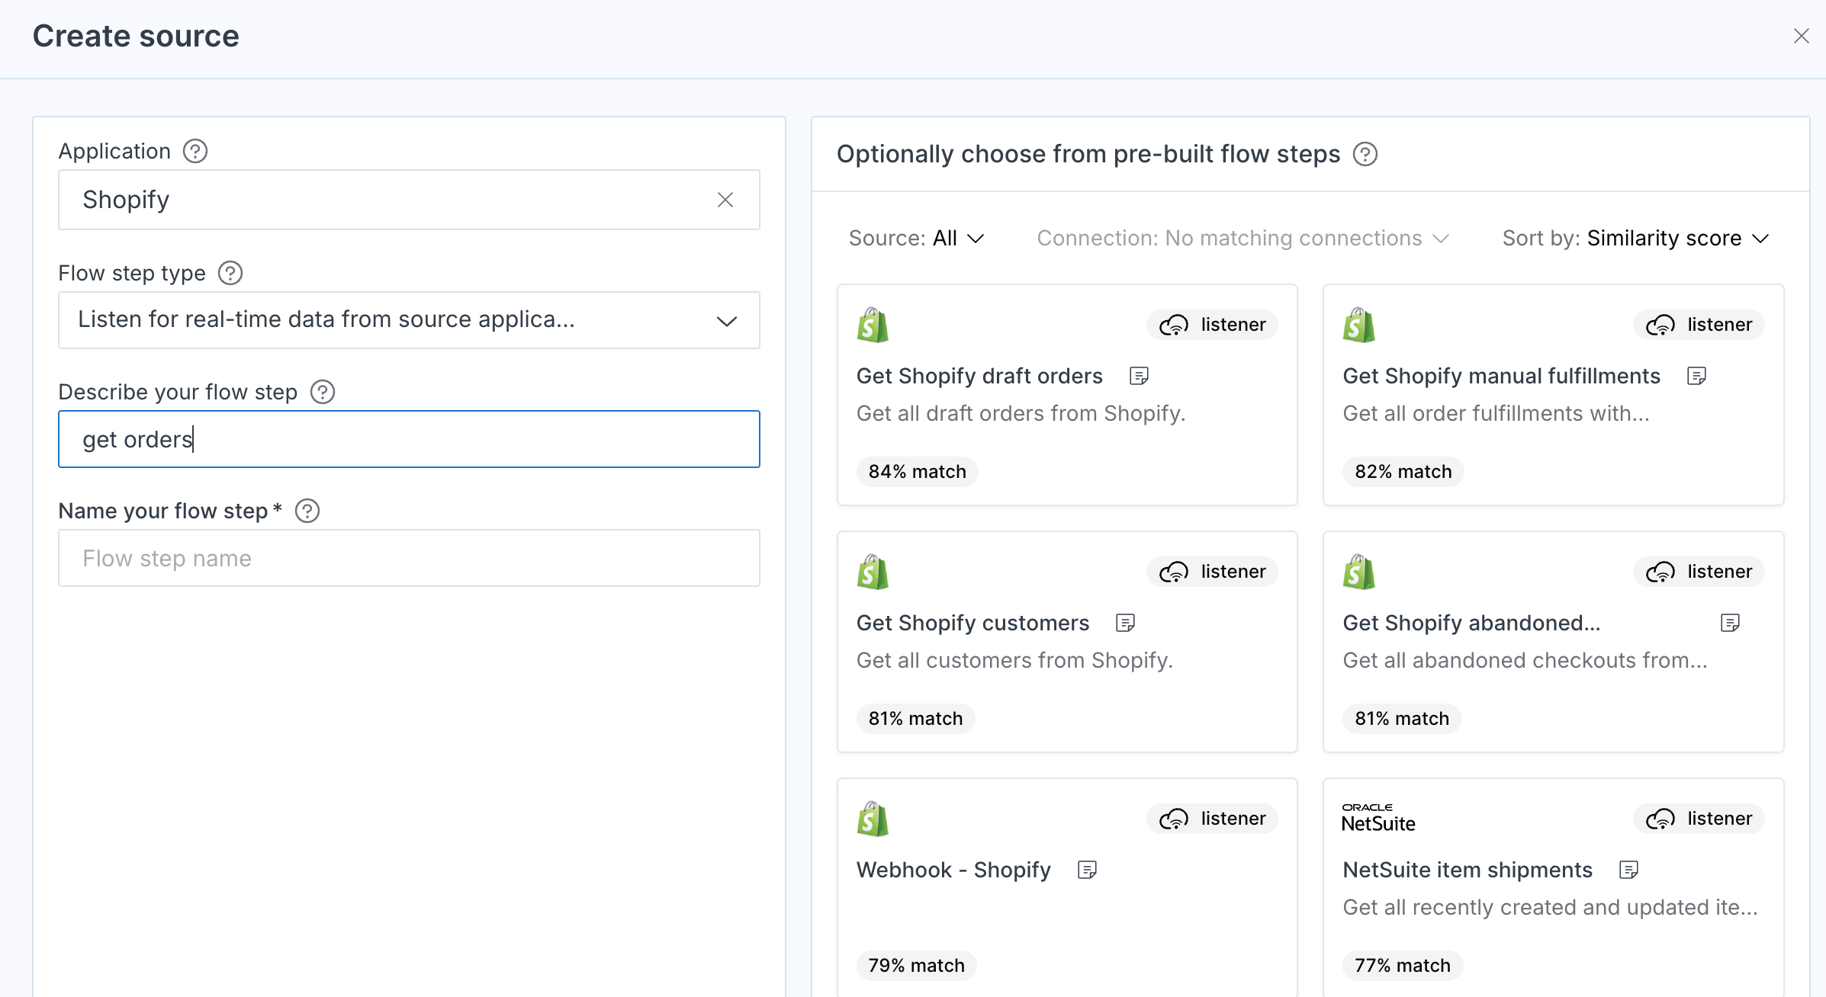
Task: Open help for Name your flow step
Action: [x=307, y=511]
